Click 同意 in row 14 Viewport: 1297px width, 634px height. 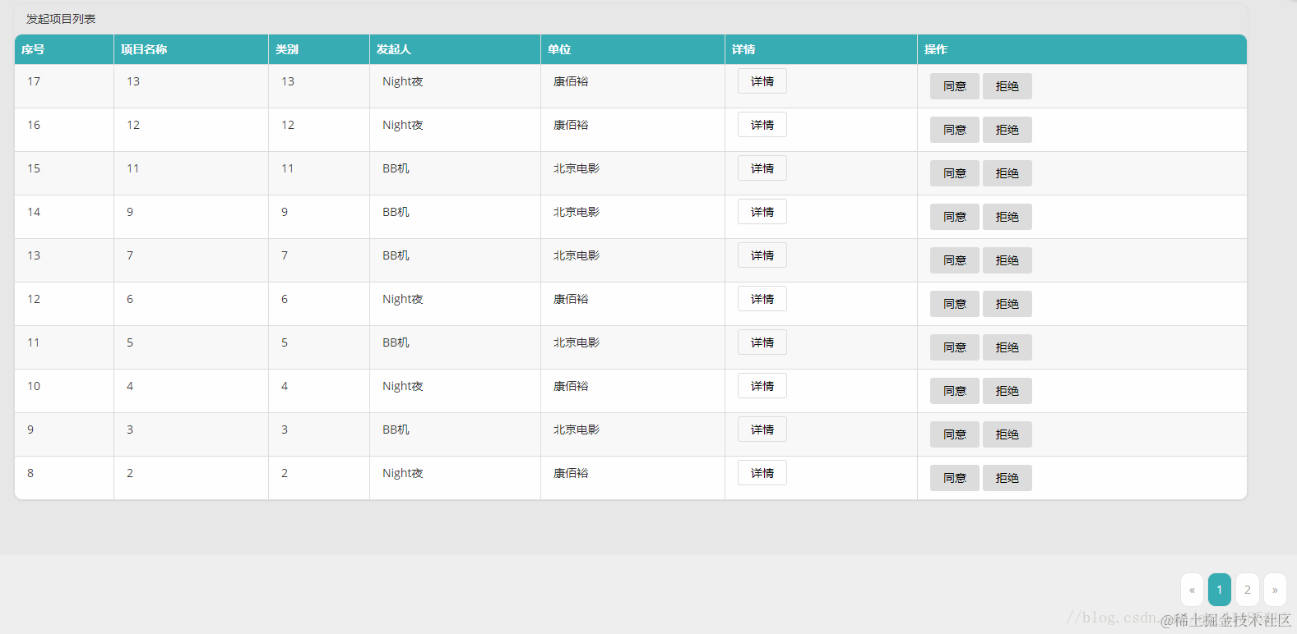(954, 217)
